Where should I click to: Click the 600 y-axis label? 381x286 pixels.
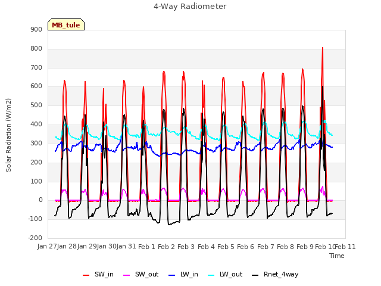(x=36, y=86)
